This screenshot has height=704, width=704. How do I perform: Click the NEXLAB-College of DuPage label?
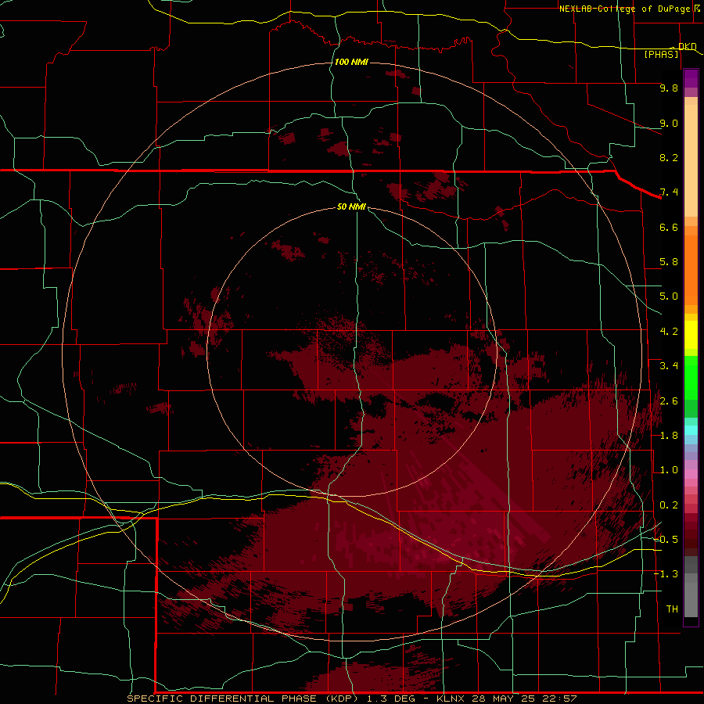pos(625,9)
